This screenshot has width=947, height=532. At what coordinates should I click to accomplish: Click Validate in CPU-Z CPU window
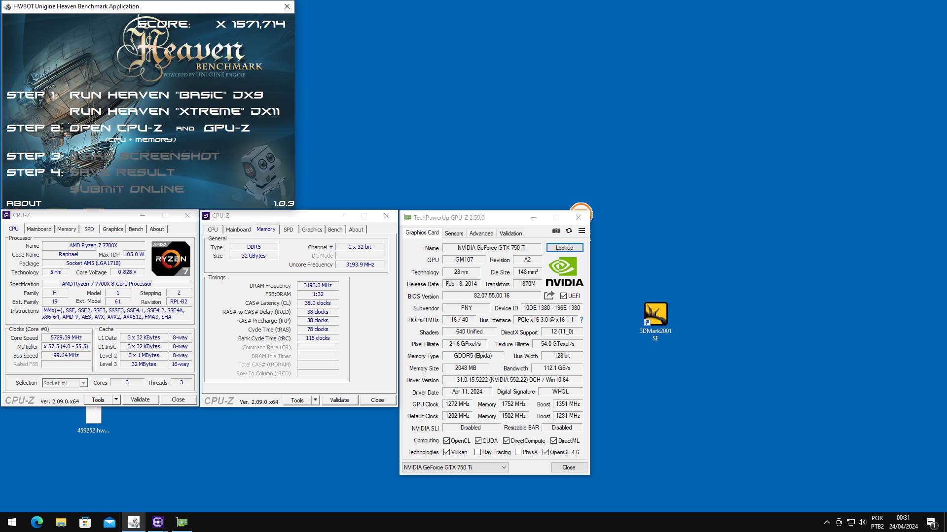click(x=140, y=399)
